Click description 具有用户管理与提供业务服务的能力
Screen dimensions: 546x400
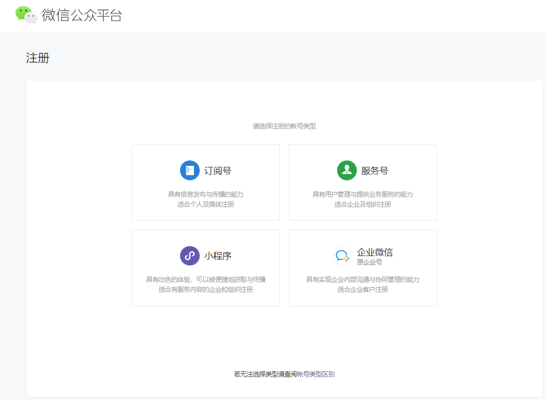point(363,194)
